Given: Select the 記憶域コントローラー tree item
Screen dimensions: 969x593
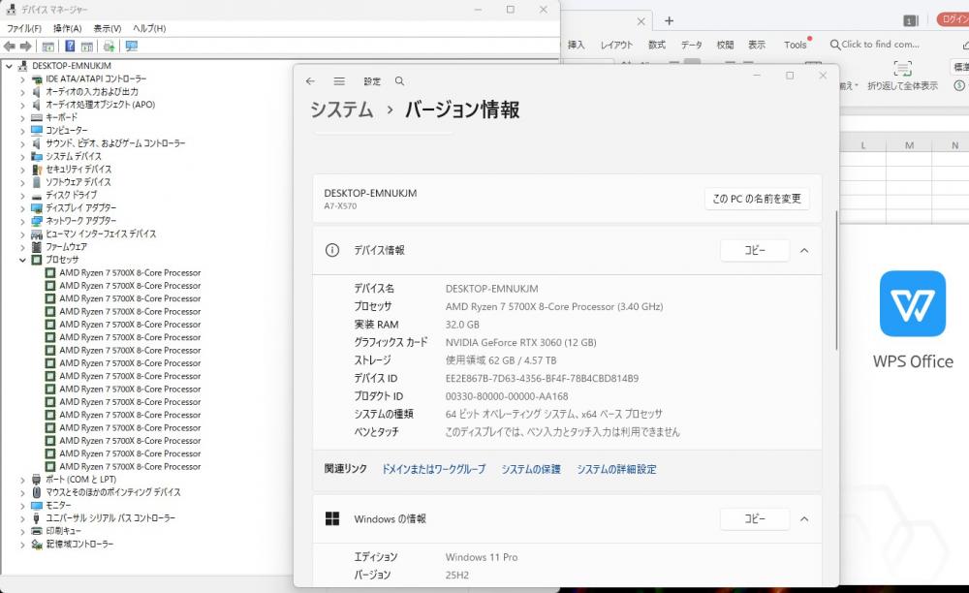Looking at the screenshot, I should tap(79, 545).
